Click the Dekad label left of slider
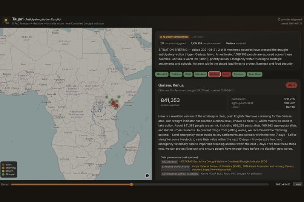This screenshot has height=202, width=304. click(5, 184)
